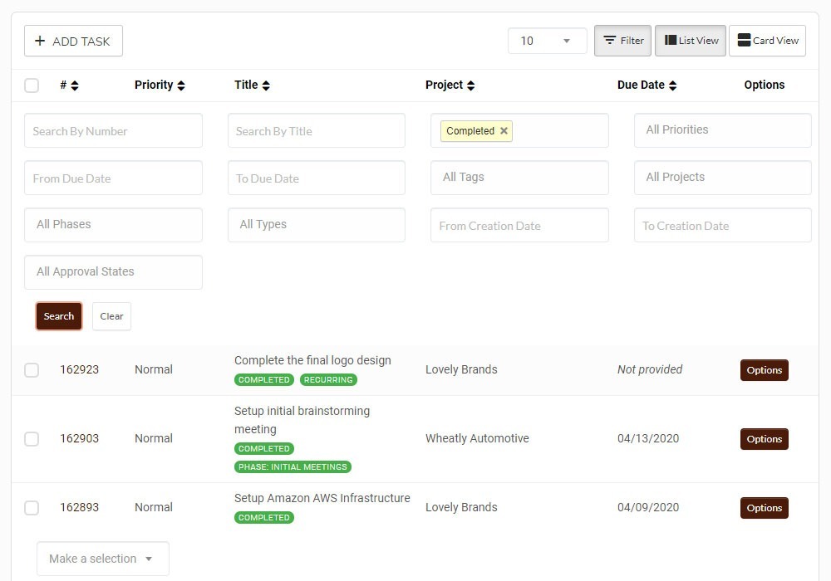Sort tasks by Priority column
Screen dimensions: 831x581
click(x=181, y=85)
